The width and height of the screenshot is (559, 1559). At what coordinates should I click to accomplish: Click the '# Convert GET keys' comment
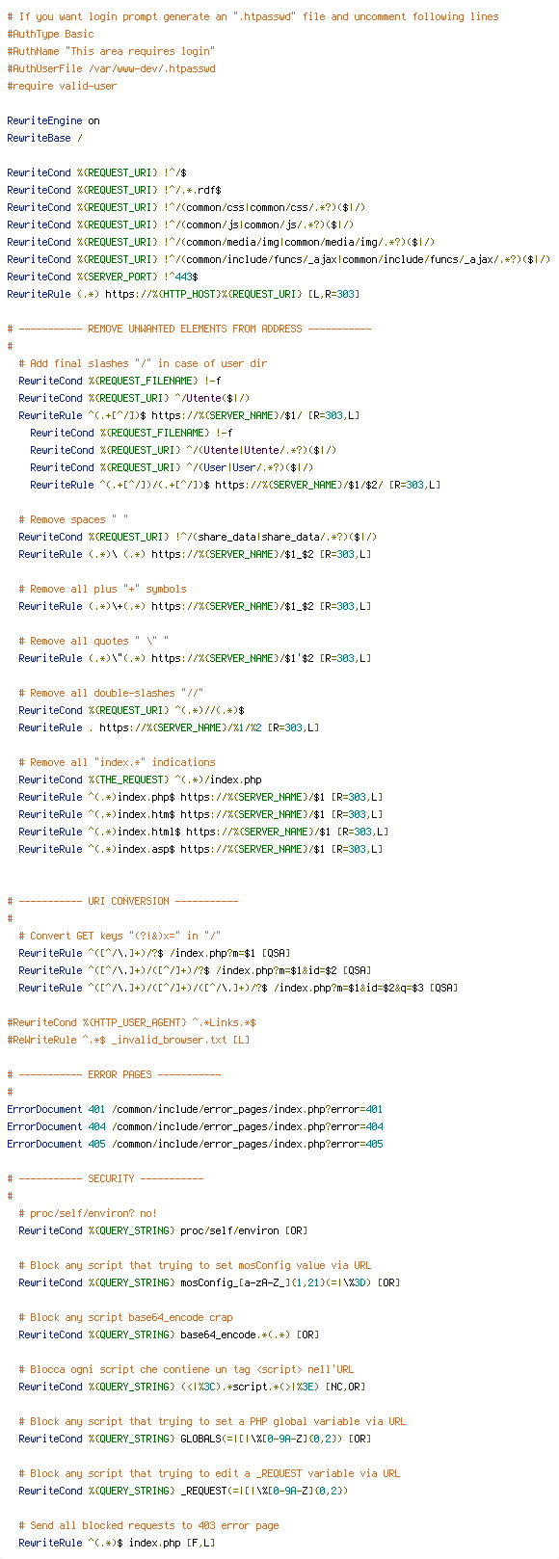click(120, 936)
